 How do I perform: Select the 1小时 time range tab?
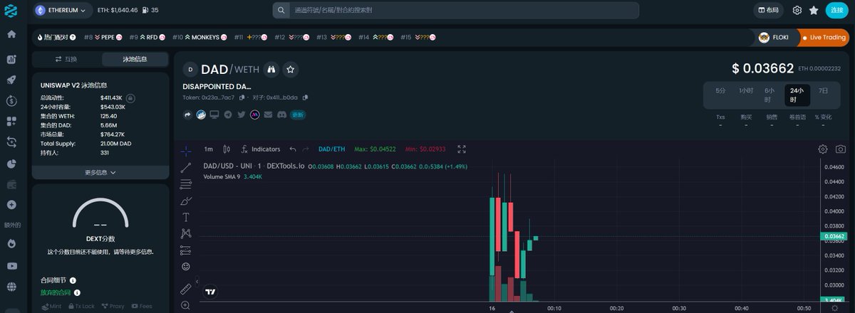pos(746,91)
